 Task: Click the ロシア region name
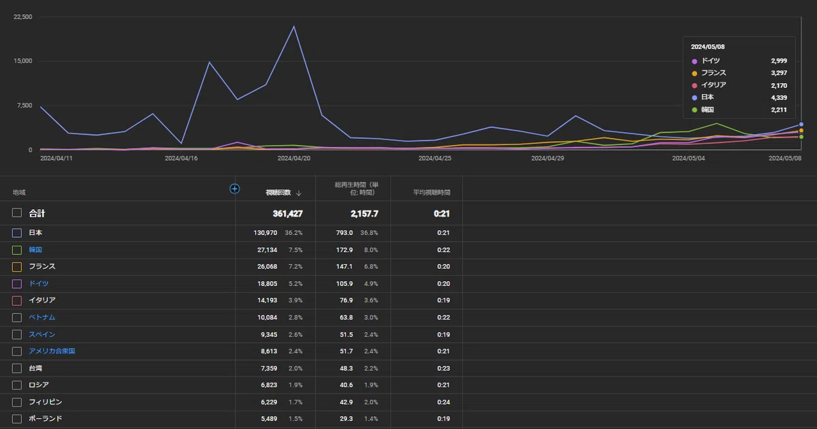coord(39,385)
